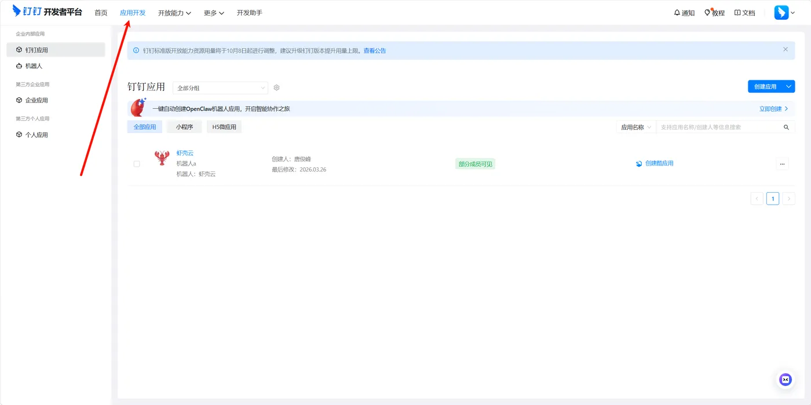Switch to the 小程序 tab
The image size is (811, 405).
184,127
